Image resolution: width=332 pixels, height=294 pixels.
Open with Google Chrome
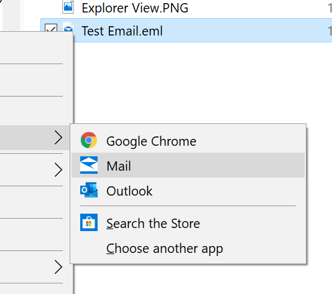coord(188,140)
